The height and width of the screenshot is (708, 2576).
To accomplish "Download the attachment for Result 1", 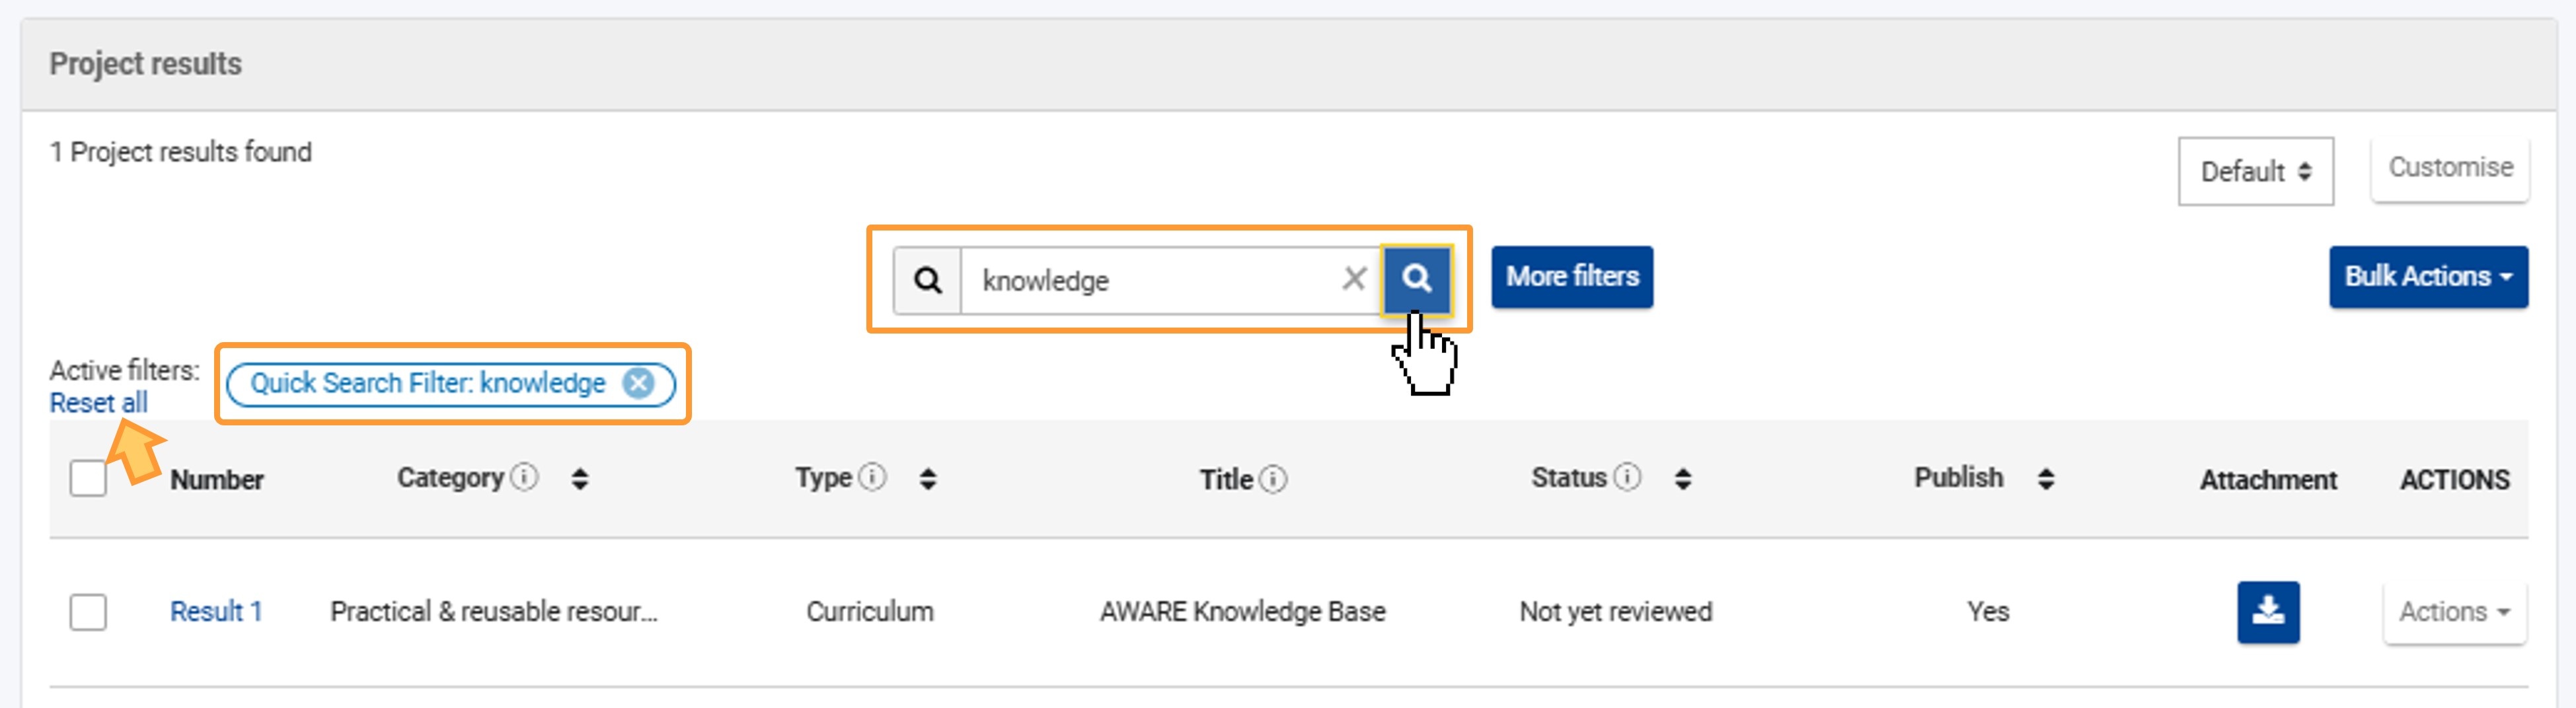I will pos(2268,611).
